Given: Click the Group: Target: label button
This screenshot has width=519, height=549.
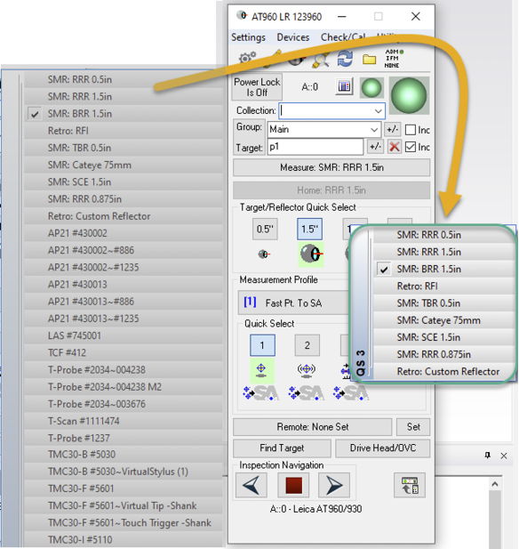Looking at the screenshot, I should click(x=249, y=137).
